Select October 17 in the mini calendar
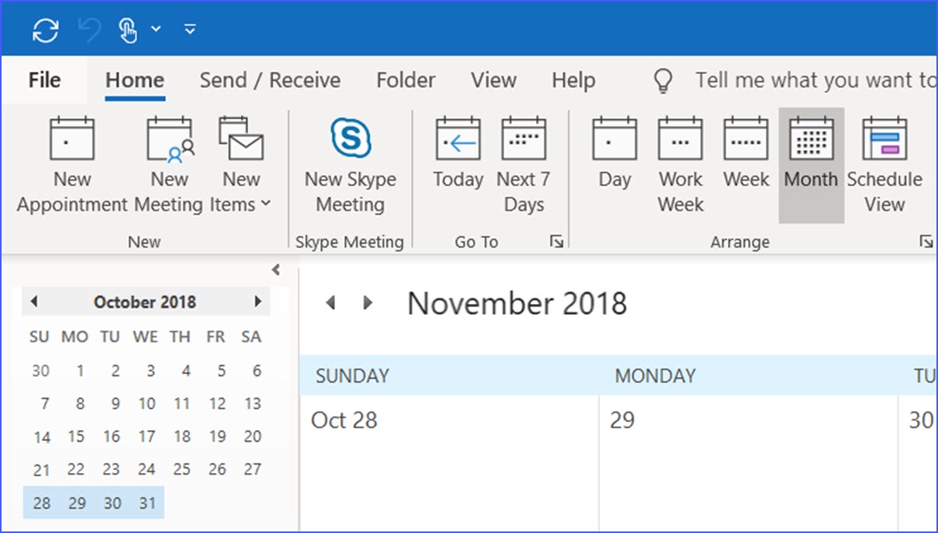 [x=146, y=437]
